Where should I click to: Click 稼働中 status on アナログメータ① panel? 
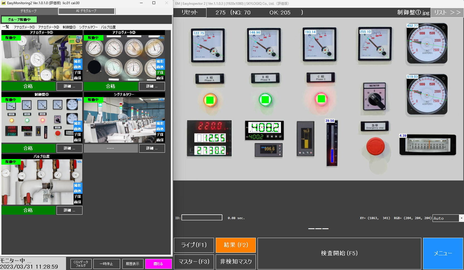11,38
